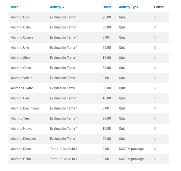Viewport: 181px width, 171px height.
Task: Tick checkbox for Alumno Ocho SCORM package row
Action: click(155, 159)
